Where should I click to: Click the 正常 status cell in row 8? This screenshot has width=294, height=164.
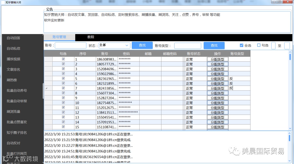195,93
